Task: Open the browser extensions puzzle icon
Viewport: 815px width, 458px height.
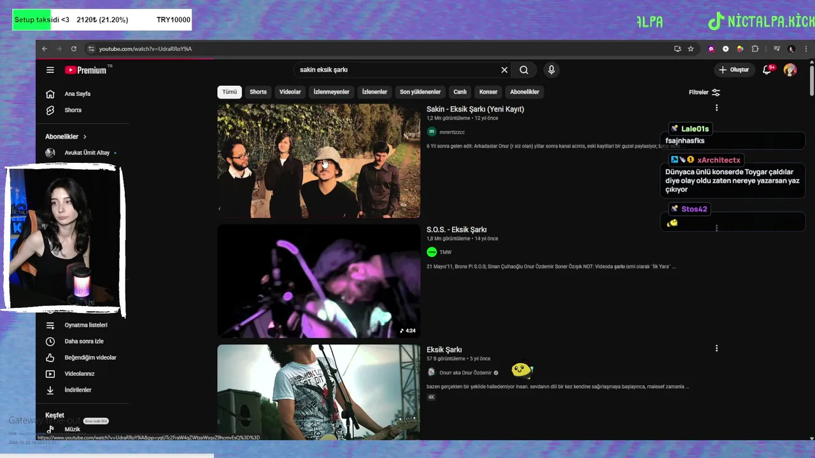Action: coord(755,49)
